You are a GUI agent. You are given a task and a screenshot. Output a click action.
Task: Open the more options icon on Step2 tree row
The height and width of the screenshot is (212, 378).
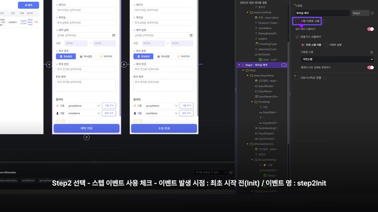283,65
